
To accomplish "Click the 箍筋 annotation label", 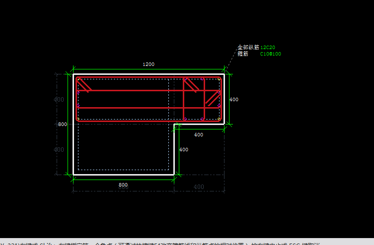I will 243,54.
